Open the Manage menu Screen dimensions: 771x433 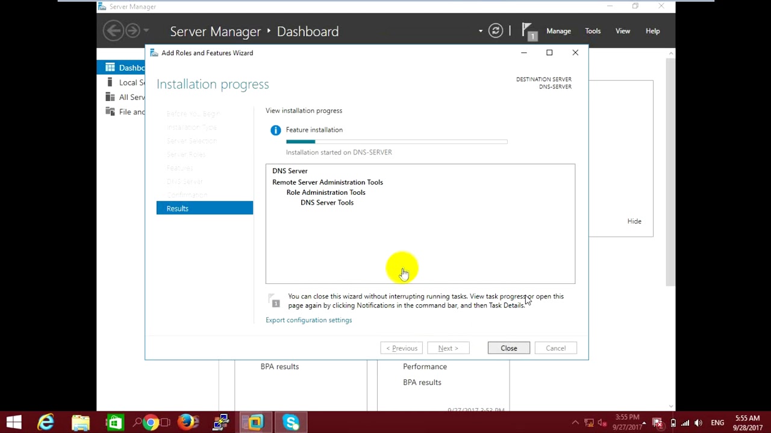558,31
